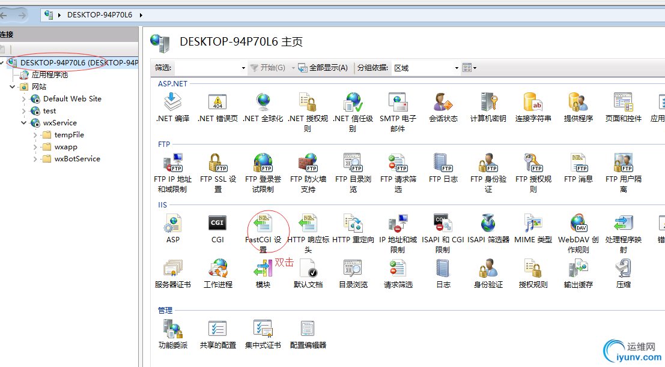Open FTP 防火墙支持 icon

(308, 163)
